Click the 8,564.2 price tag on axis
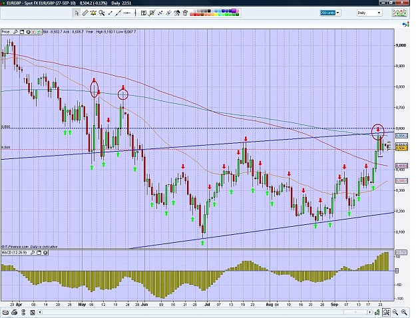The width and height of the screenshot is (416, 318). click(x=401, y=136)
